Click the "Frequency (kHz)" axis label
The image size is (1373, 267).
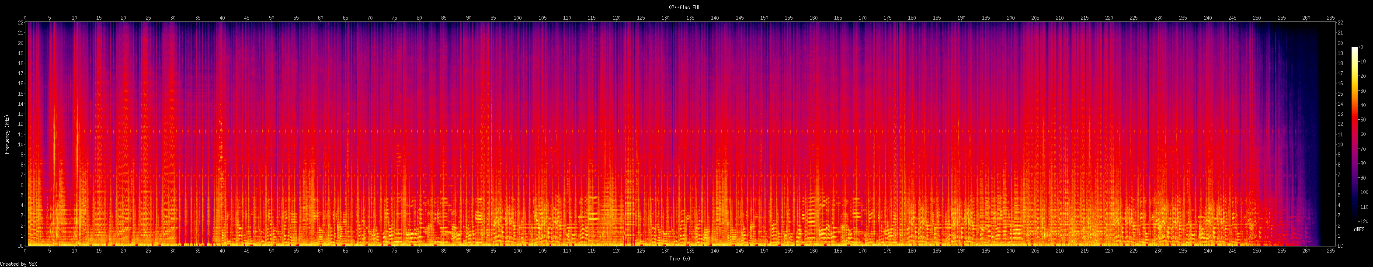[7, 134]
